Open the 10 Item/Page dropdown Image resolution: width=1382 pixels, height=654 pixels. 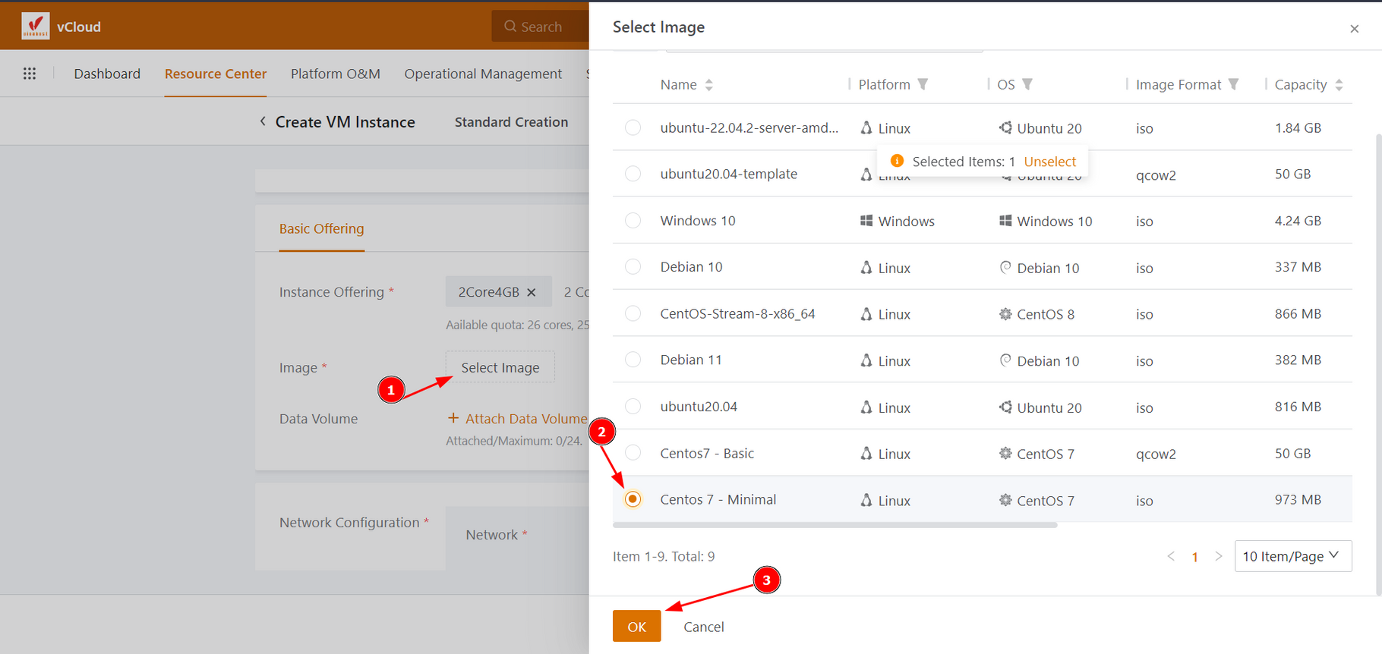point(1292,556)
